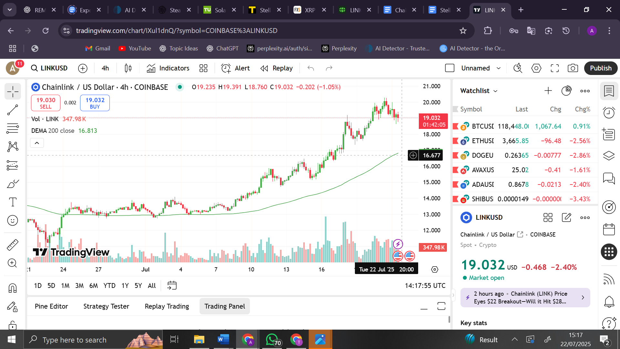Select the ruler measure tool
Image resolution: width=620 pixels, height=349 pixels.
13,245
